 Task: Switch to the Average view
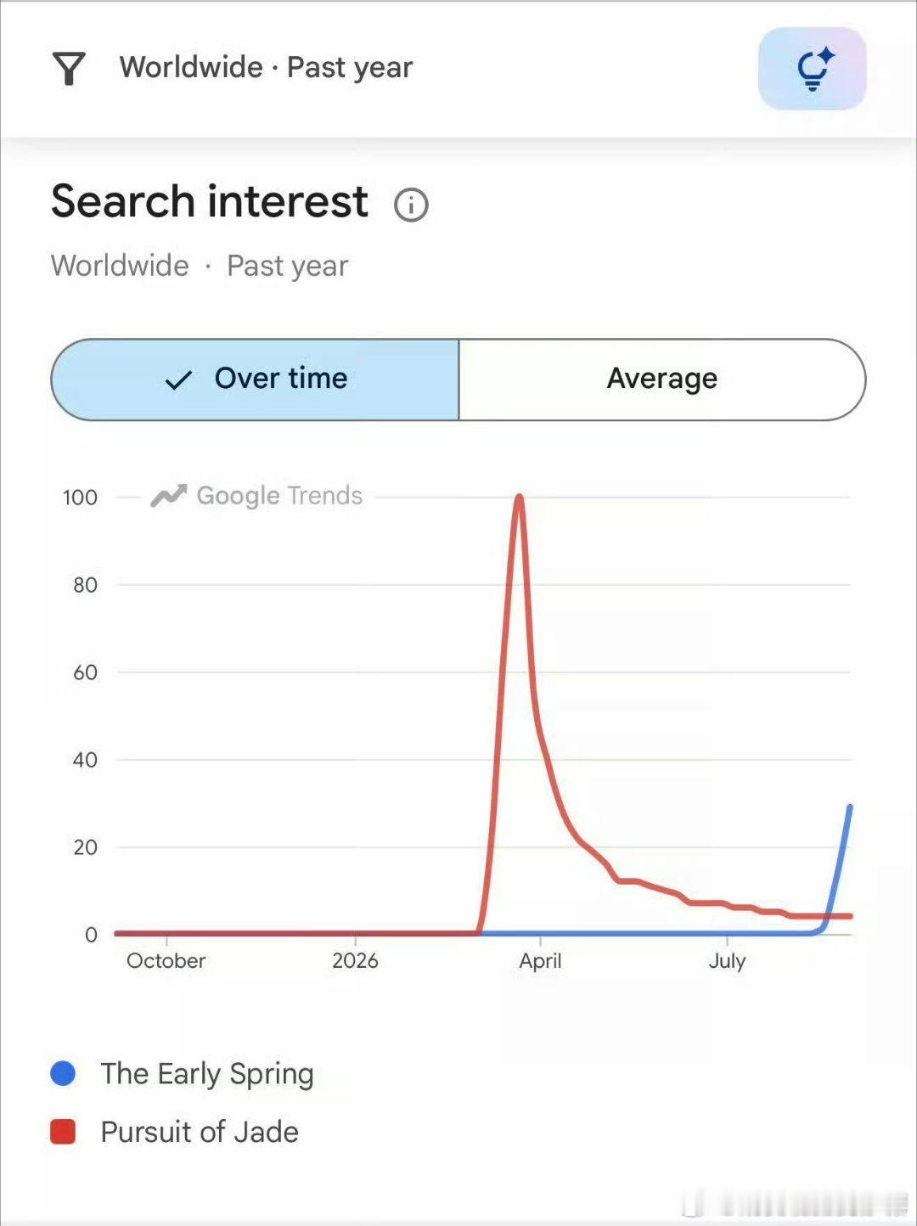click(662, 380)
